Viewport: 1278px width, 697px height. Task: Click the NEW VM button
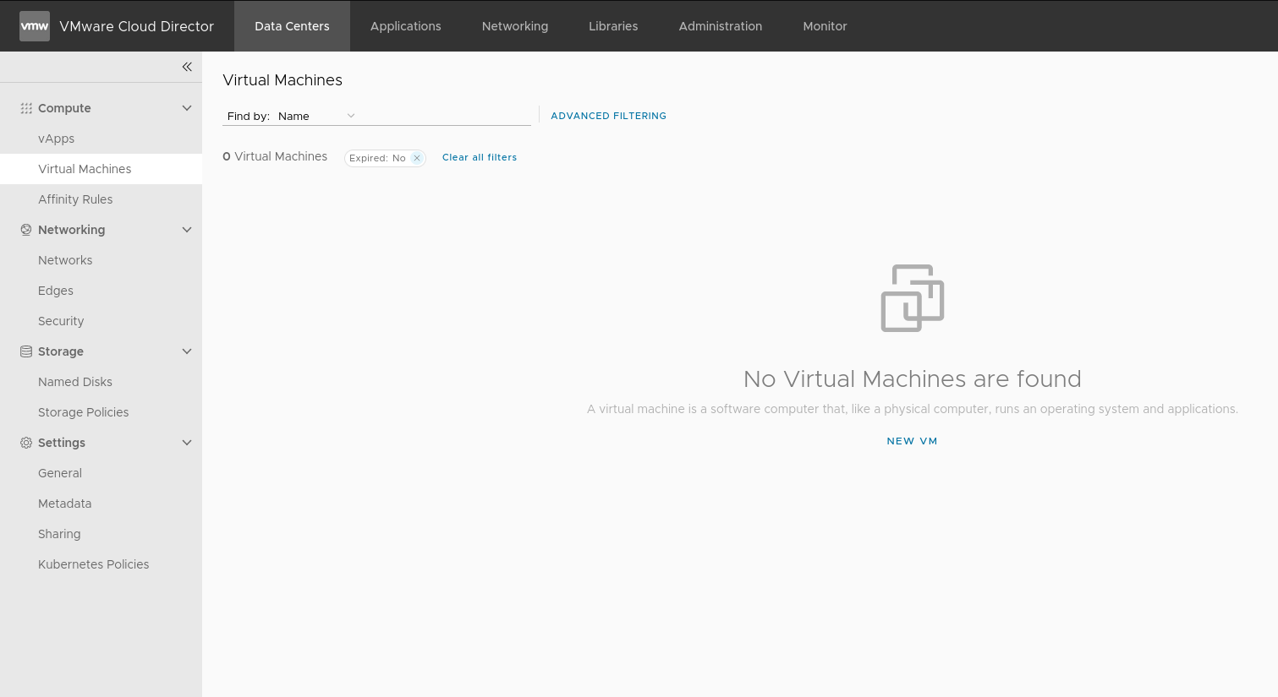(912, 441)
